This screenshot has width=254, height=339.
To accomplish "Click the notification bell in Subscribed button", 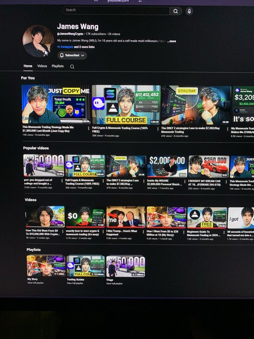I will click(62, 55).
